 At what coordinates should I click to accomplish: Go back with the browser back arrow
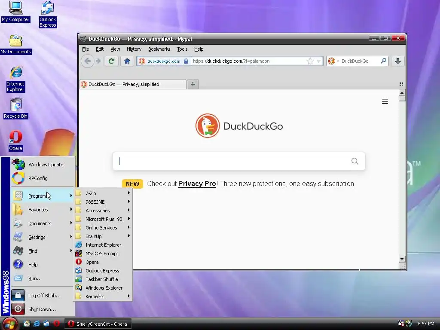point(87,61)
